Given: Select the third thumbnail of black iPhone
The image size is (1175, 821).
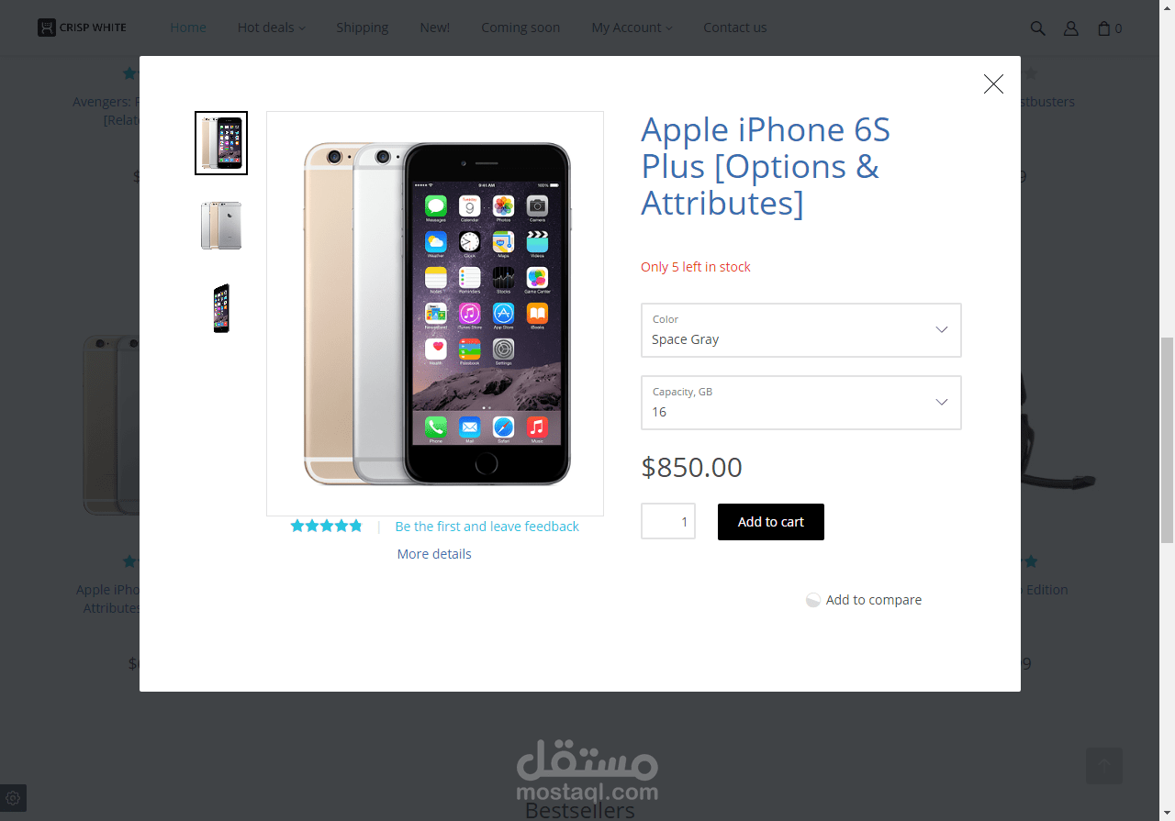Looking at the screenshot, I should click(221, 308).
